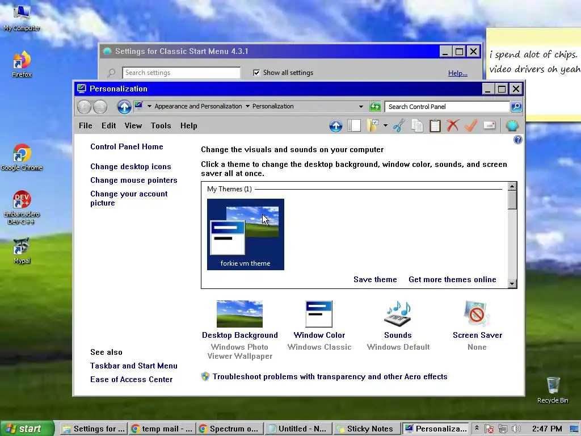Click the Back navigation arrow
This screenshot has width=581, height=436.
[x=84, y=107]
